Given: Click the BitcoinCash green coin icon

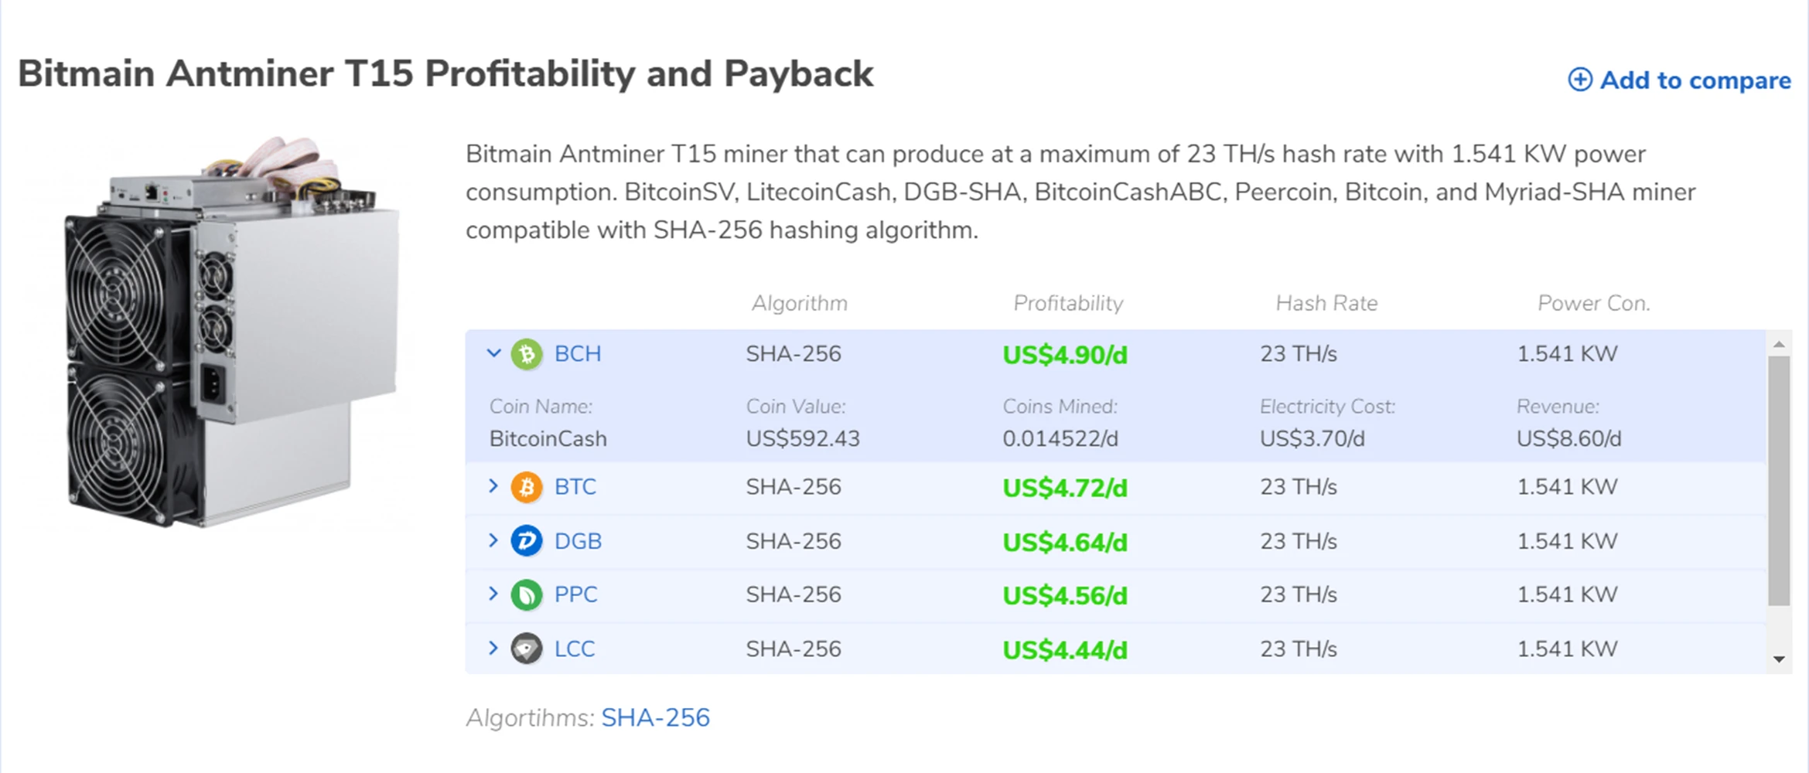Looking at the screenshot, I should coord(527,355).
